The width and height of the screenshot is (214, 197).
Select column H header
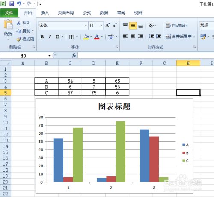(188, 63)
